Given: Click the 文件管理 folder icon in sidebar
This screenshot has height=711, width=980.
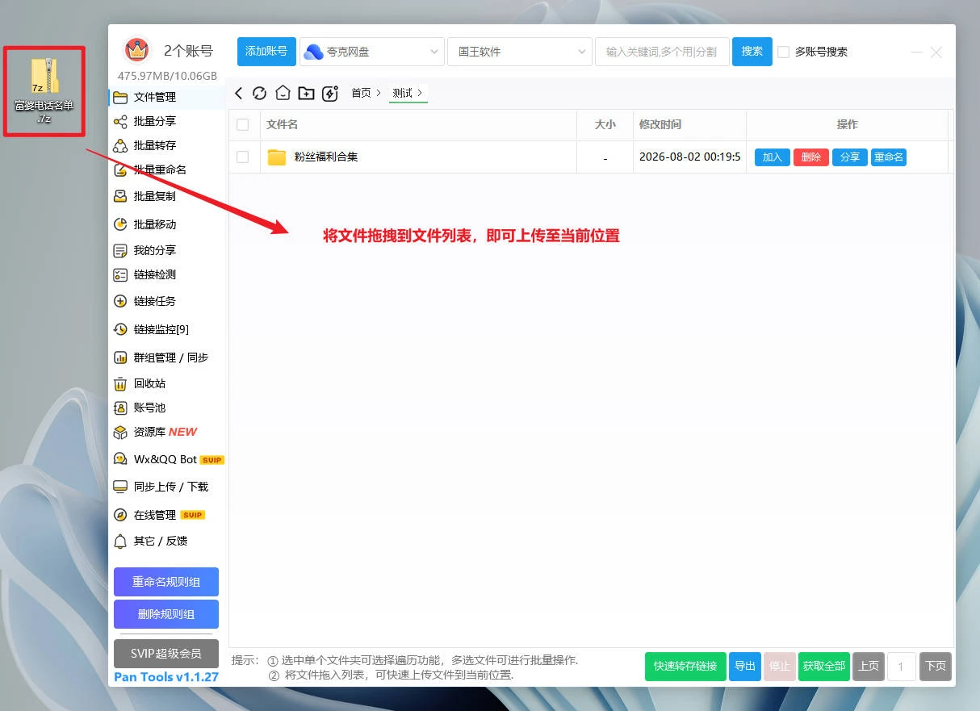Looking at the screenshot, I should point(120,97).
